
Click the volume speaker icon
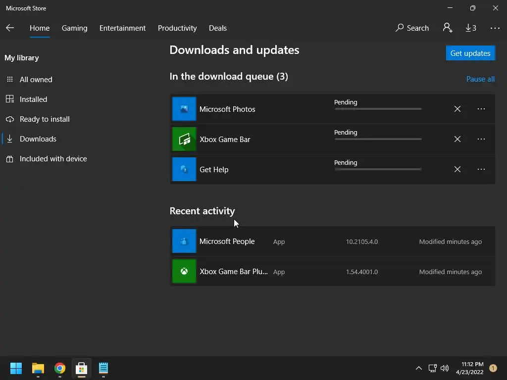(445, 368)
